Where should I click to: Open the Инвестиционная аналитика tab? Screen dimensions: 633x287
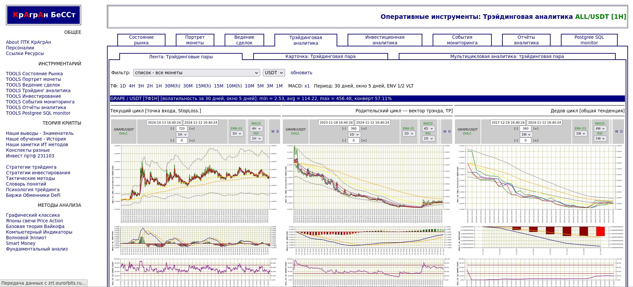[385, 40]
